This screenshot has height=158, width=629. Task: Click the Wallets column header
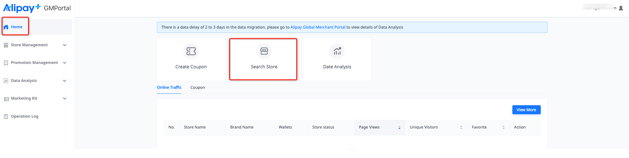285,127
